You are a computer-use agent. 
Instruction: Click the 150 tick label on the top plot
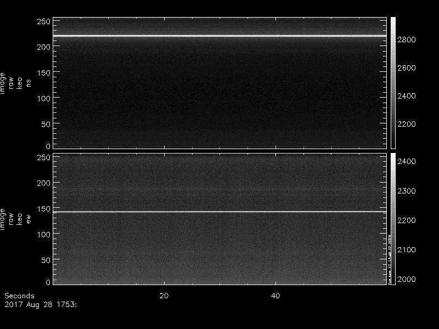[43, 72]
